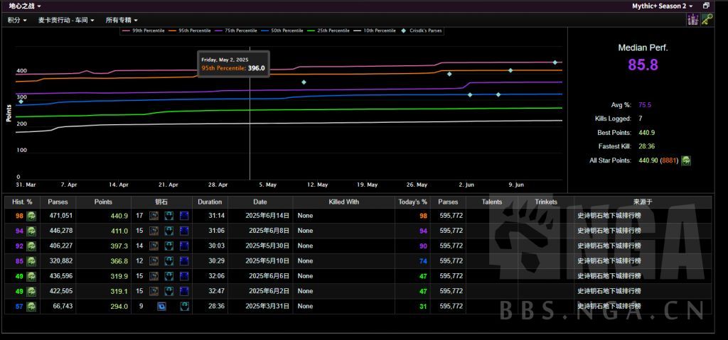Viewport: 728px width, 340px height.
Task: Click the spec icon next to All Star Points
Action: (x=686, y=160)
